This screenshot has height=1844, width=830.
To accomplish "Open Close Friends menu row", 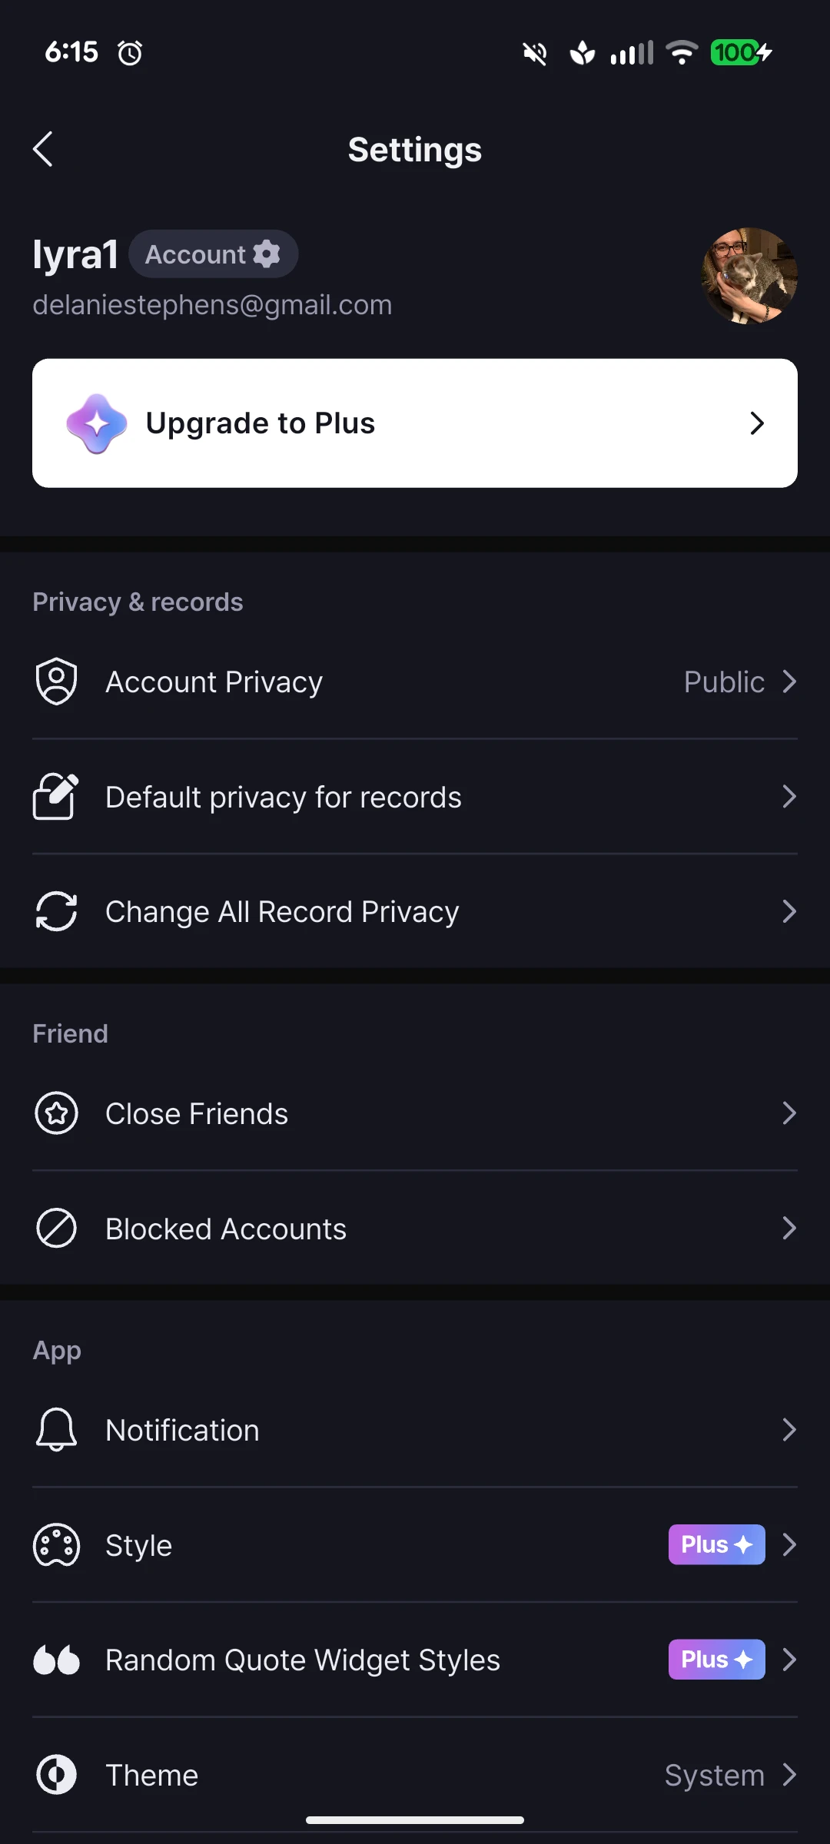I will (x=415, y=1113).
